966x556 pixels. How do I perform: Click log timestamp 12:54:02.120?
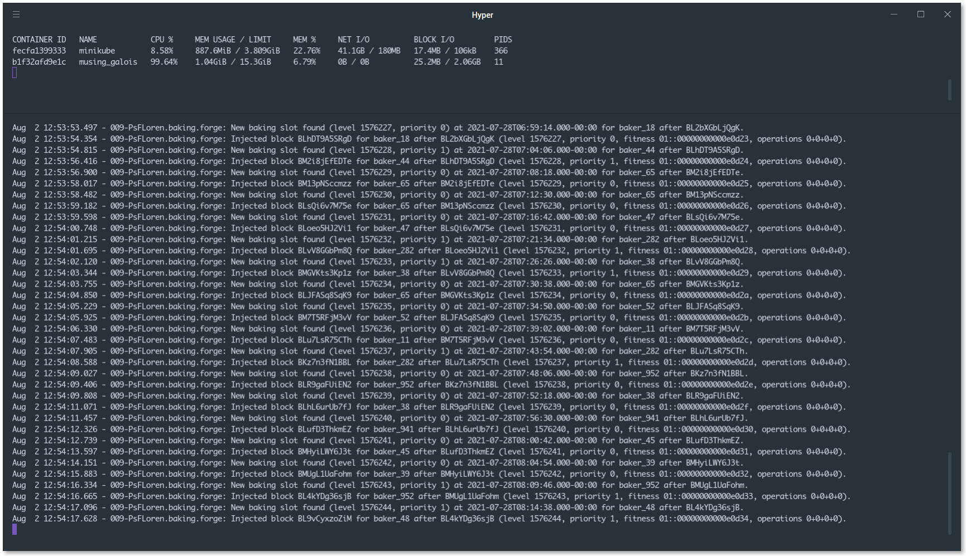(70, 262)
